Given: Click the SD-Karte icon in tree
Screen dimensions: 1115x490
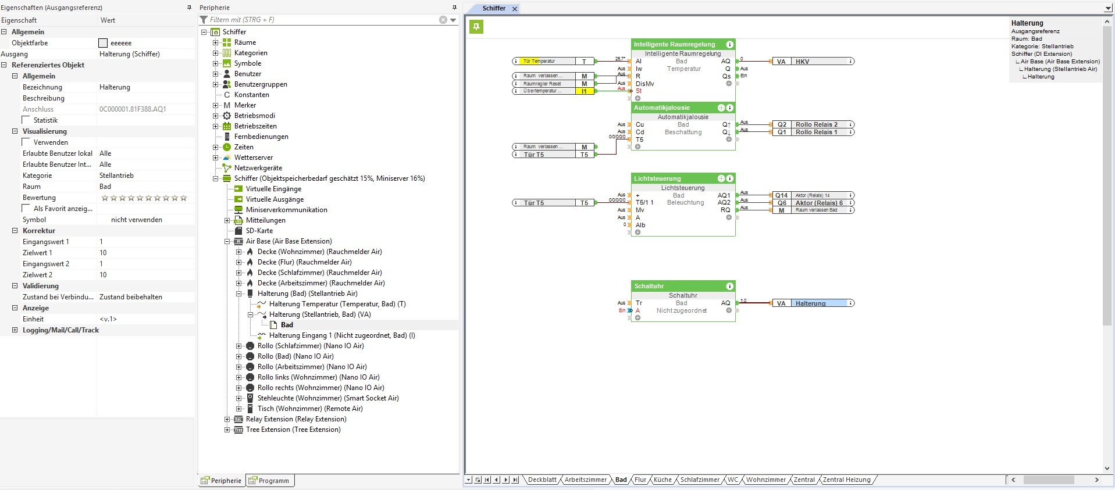Looking at the screenshot, I should tap(238, 231).
